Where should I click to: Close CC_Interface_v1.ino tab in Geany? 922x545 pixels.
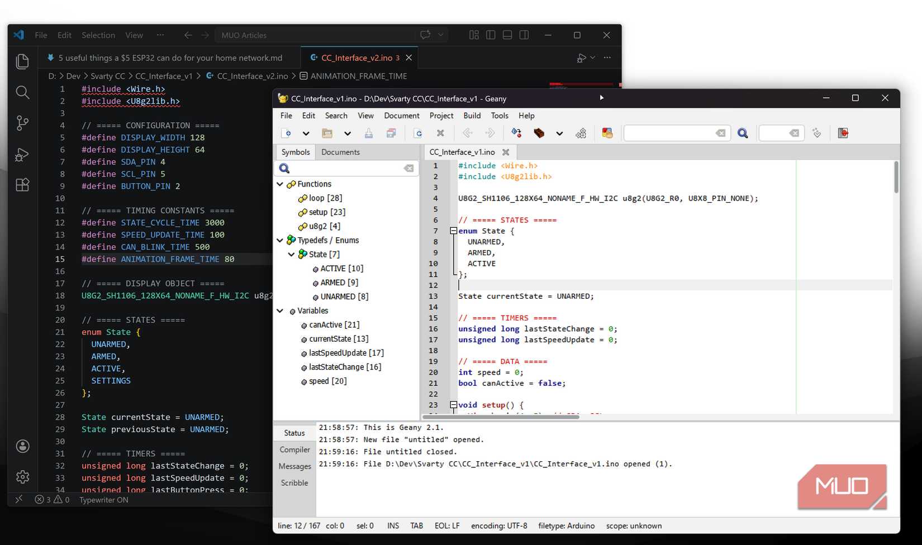point(506,152)
